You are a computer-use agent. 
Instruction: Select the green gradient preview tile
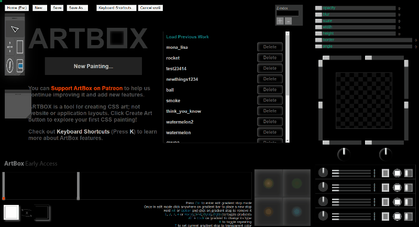(x=296, y=183)
